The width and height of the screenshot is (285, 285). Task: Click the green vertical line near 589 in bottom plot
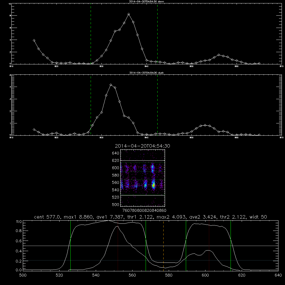[x=186, y=245]
